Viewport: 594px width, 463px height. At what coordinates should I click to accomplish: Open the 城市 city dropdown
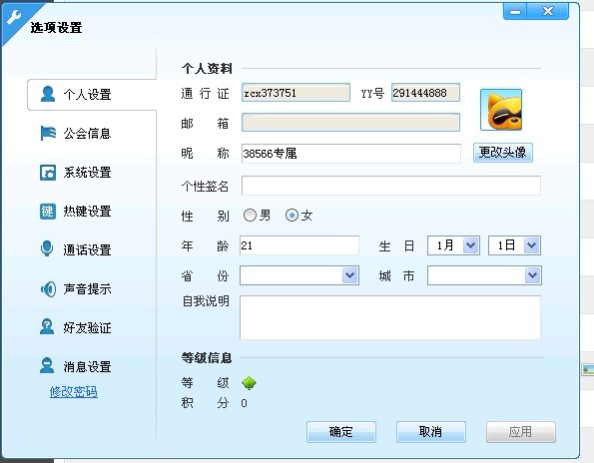(484, 275)
